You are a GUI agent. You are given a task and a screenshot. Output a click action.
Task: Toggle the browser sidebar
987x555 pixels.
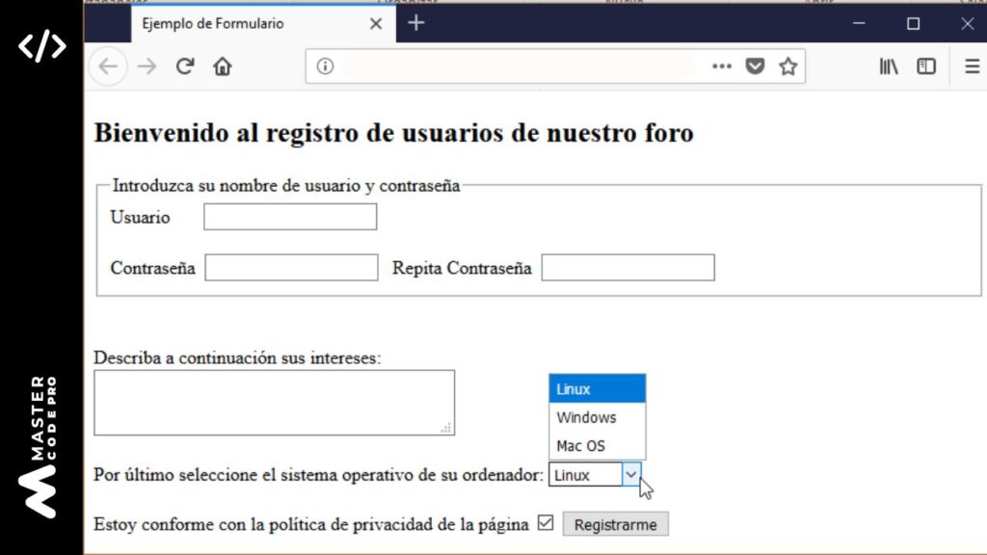925,66
